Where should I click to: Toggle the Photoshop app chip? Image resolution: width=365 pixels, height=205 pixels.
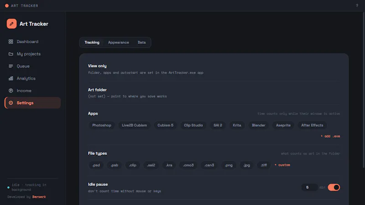pos(101,125)
